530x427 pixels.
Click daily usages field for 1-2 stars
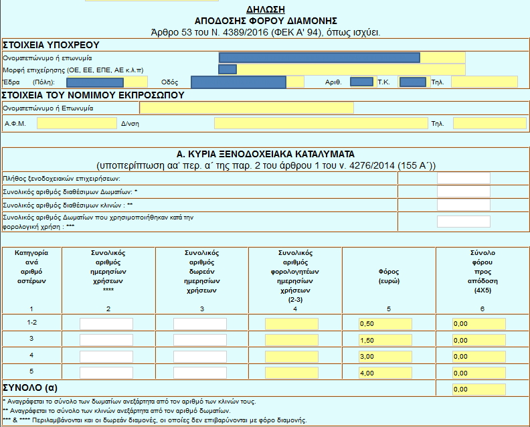point(106,324)
